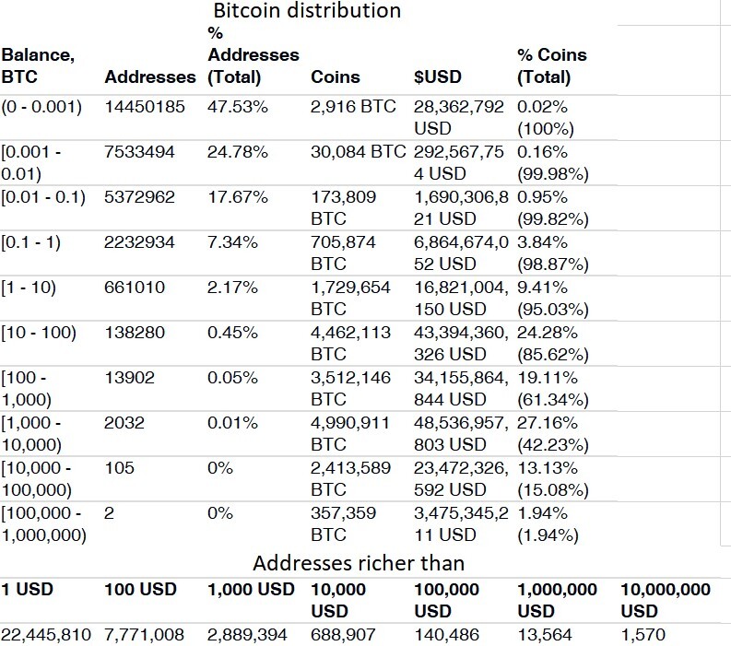Click the 30,084 BTC coins cell
Screen dimensions: 731x646
358,152
